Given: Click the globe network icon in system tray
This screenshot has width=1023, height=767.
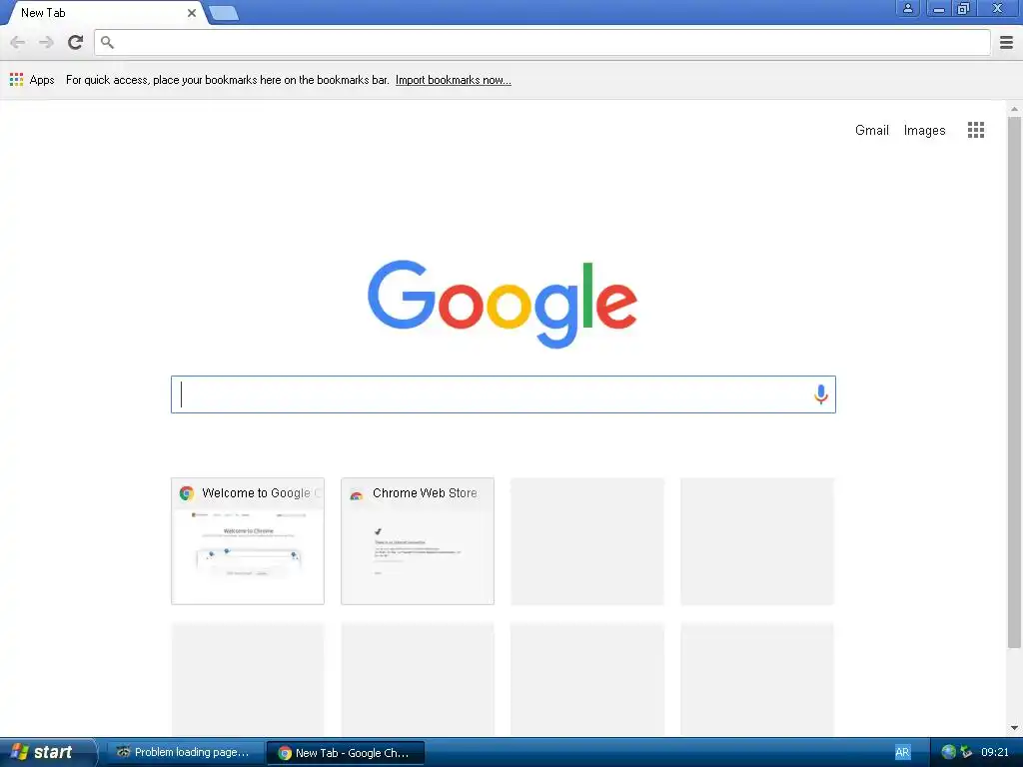Looking at the screenshot, I should [x=949, y=752].
